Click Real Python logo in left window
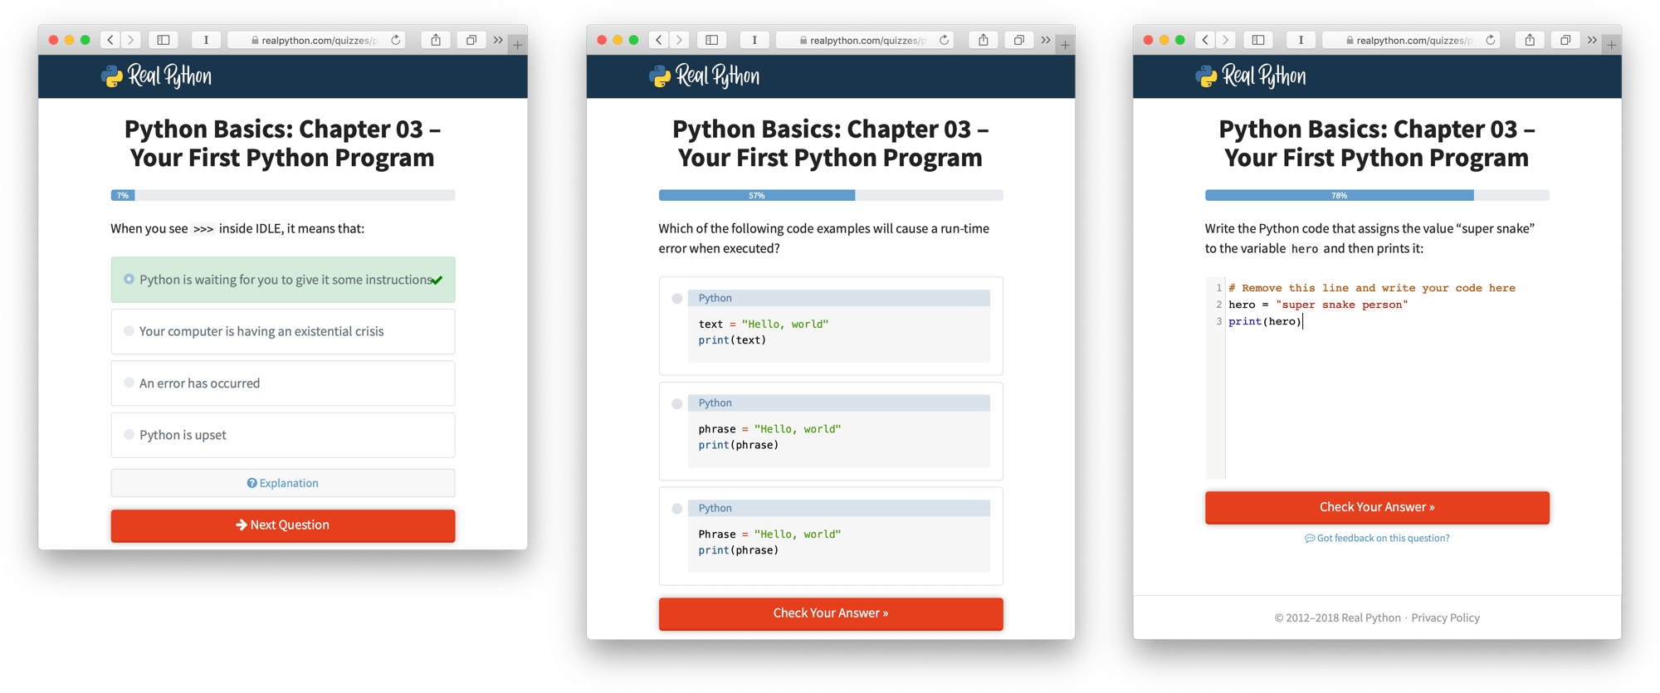 pyautogui.click(x=156, y=76)
